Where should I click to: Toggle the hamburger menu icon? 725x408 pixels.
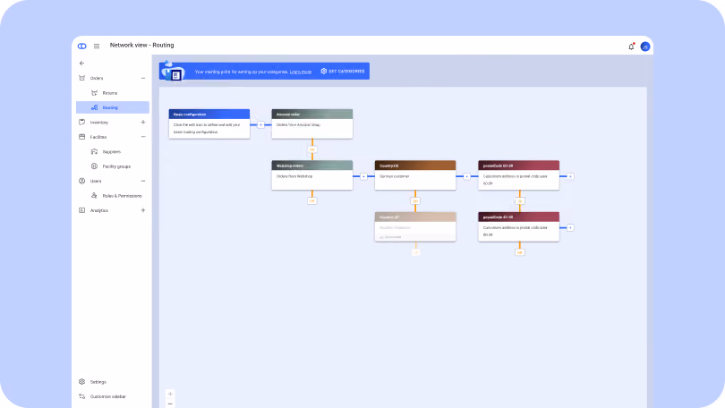pyautogui.click(x=97, y=46)
